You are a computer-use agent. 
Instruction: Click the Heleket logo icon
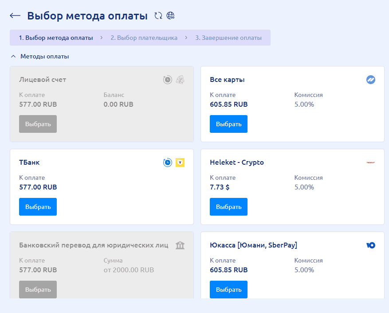pos(371,162)
